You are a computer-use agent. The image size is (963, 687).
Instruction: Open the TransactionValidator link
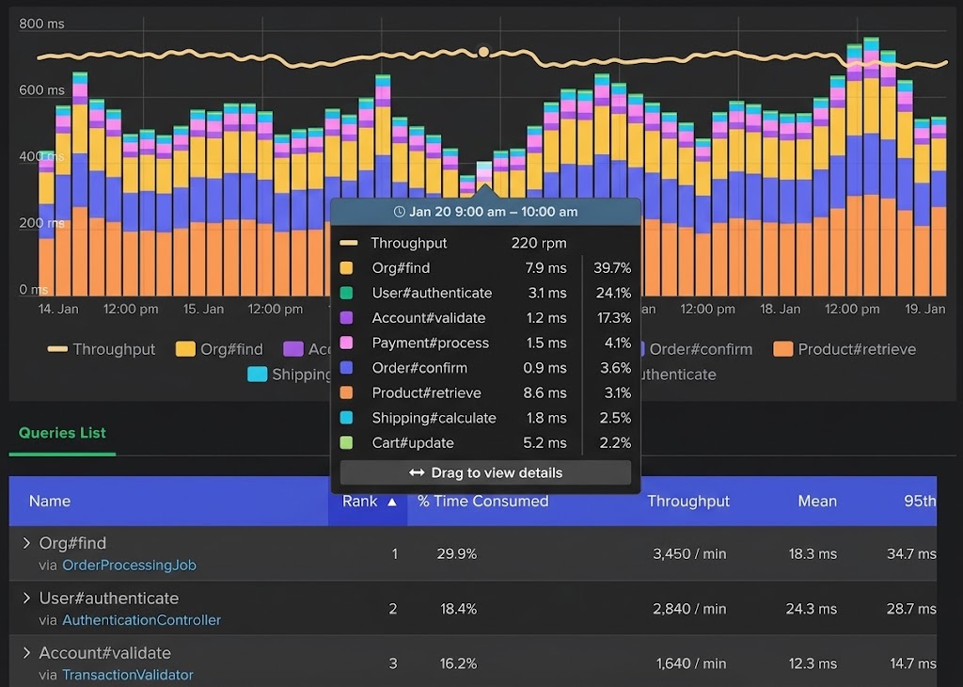pos(128,675)
